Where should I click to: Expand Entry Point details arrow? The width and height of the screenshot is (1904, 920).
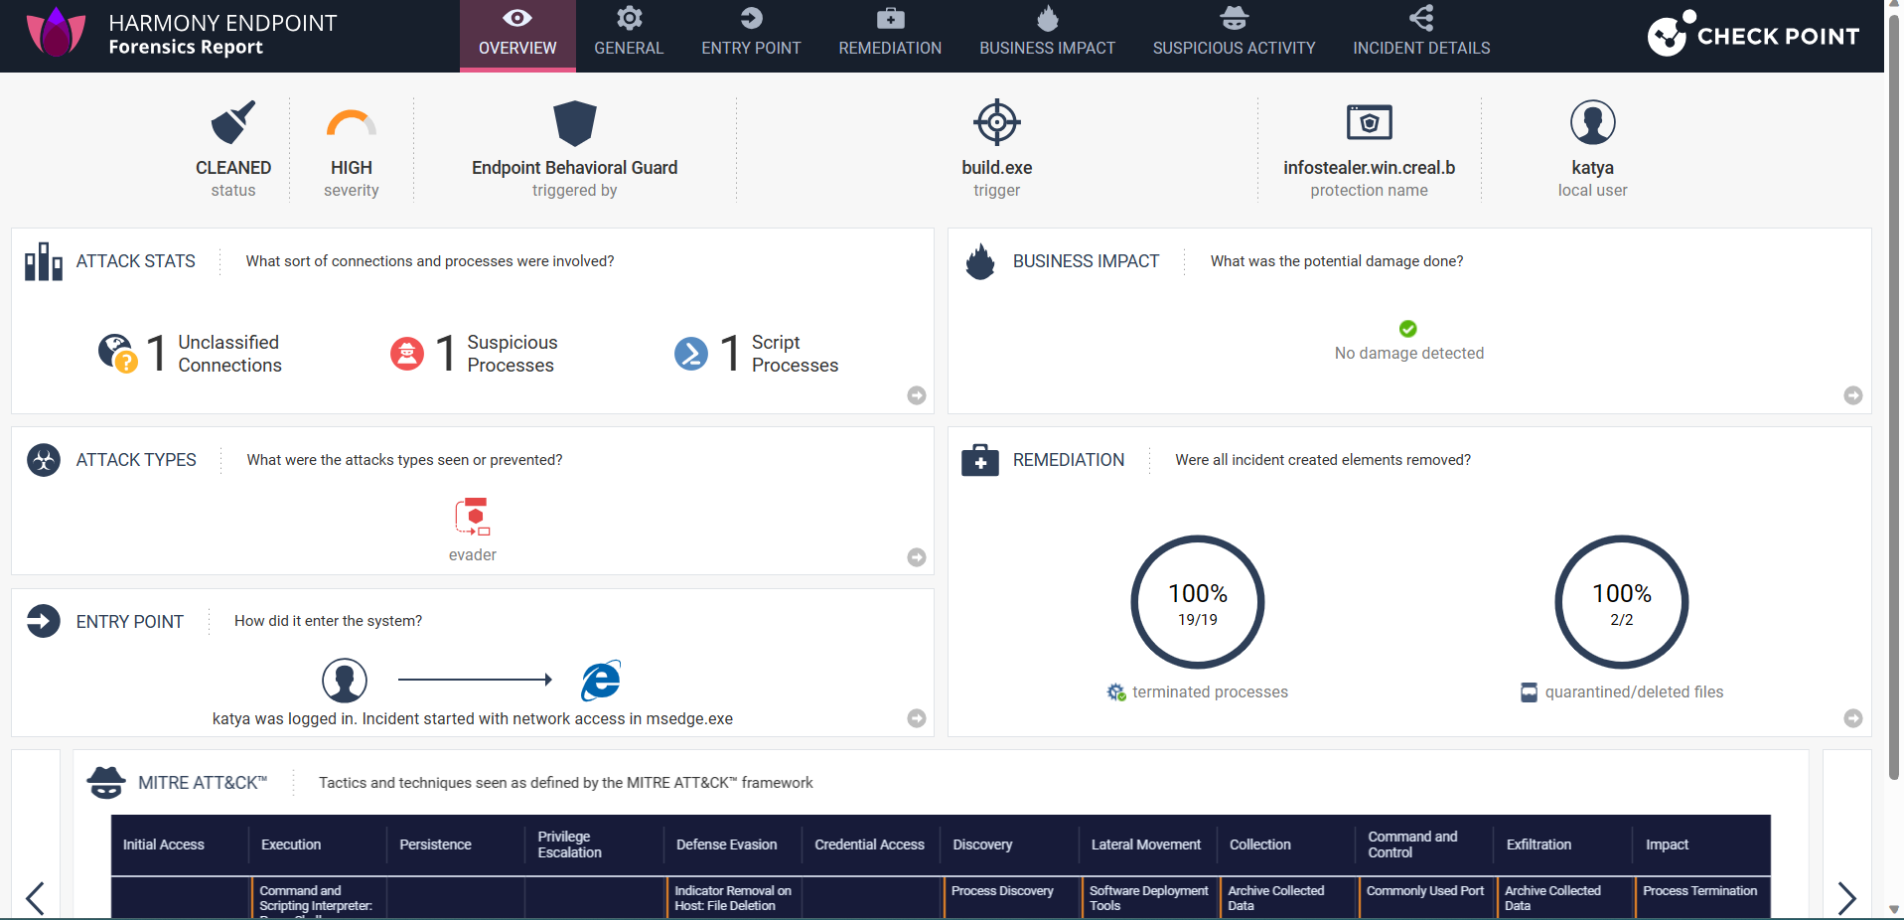(917, 718)
